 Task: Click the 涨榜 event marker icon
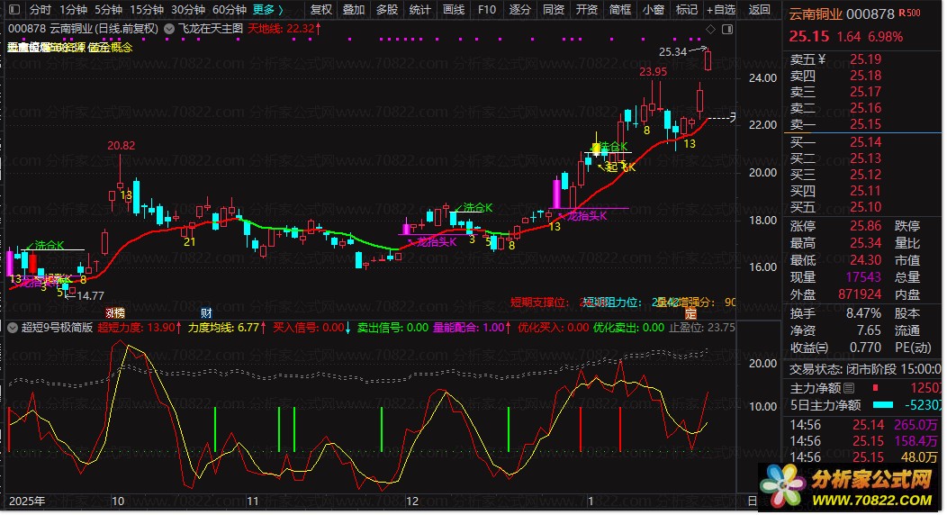click(x=114, y=312)
